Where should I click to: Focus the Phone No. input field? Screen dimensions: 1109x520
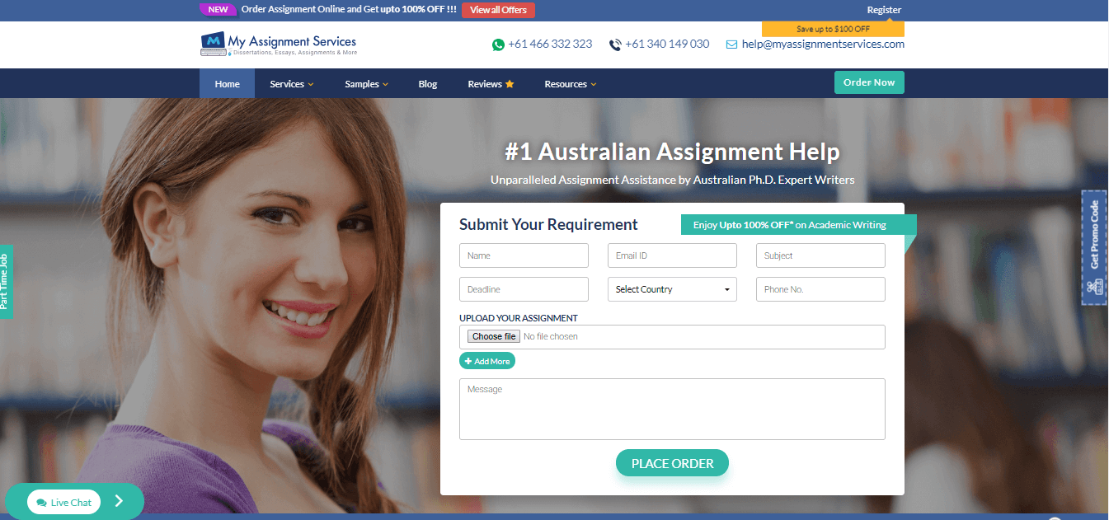pyautogui.click(x=820, y=289)
